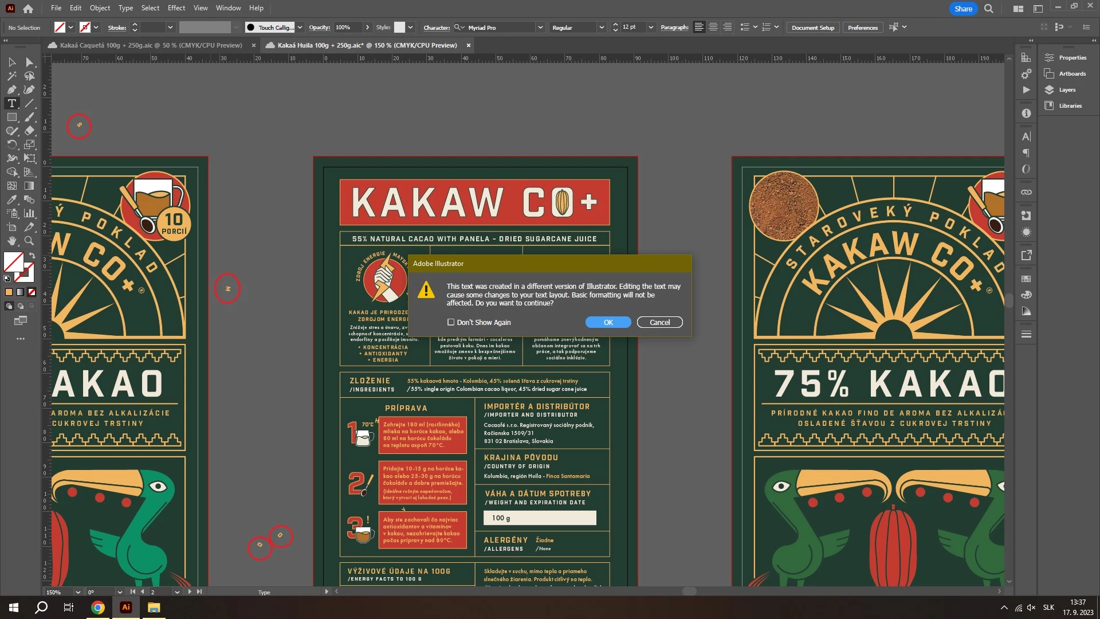Viewport: 1100px width, 619px height.
Task: Enable the Don't Show Again checkbox
Action: 451,322
